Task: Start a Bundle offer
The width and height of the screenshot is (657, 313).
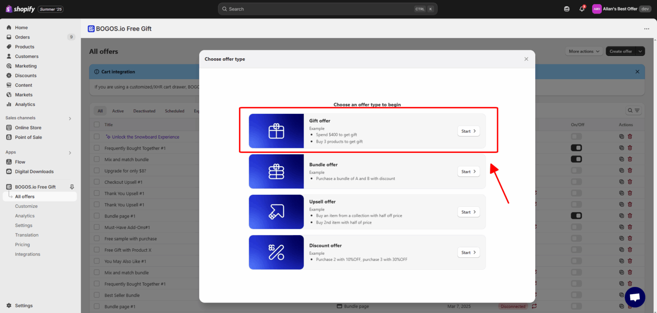Action: [x=469, y=172]
